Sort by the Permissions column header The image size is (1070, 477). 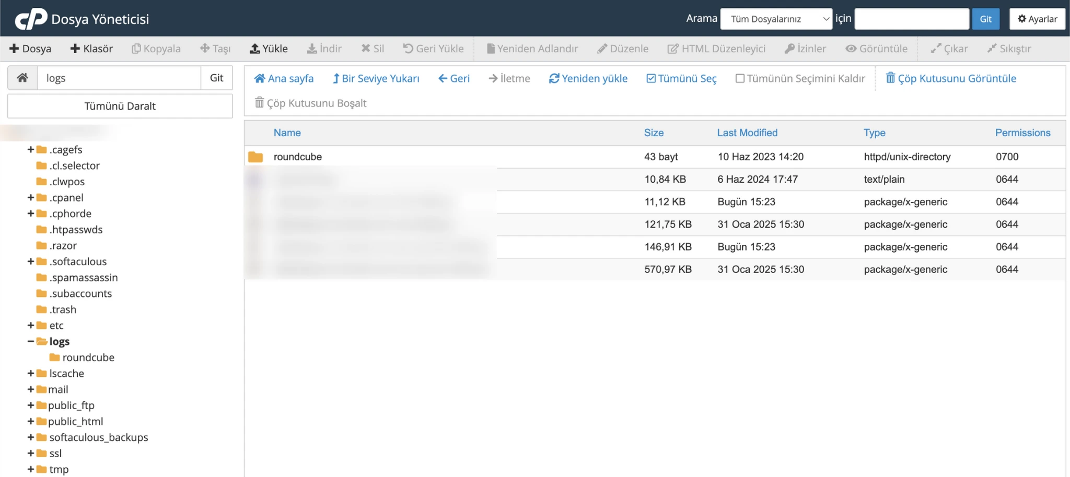pos(1022,133)
